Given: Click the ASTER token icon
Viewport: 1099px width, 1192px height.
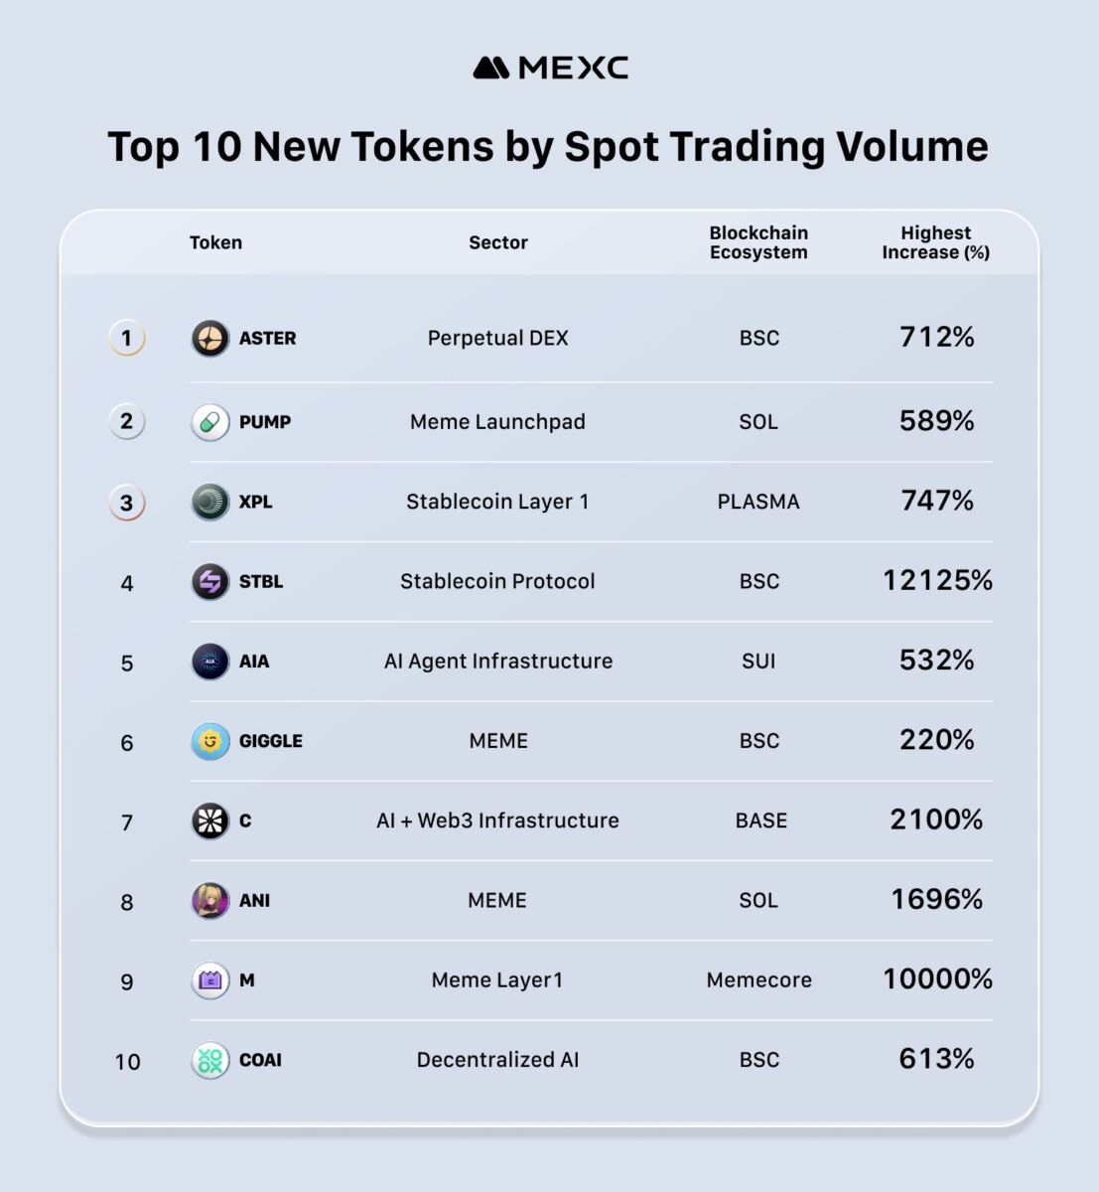Looking at the screenshot, I should pyautogui.click(x=210, y=339).
